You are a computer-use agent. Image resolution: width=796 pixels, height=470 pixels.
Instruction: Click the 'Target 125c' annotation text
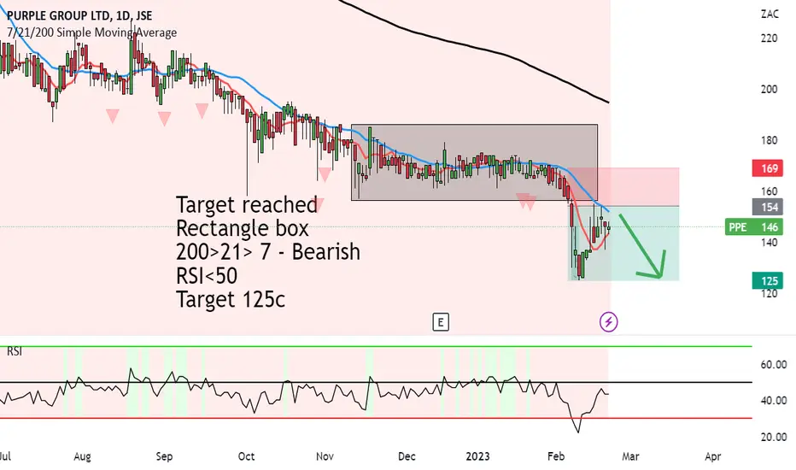tap(231, 299)
